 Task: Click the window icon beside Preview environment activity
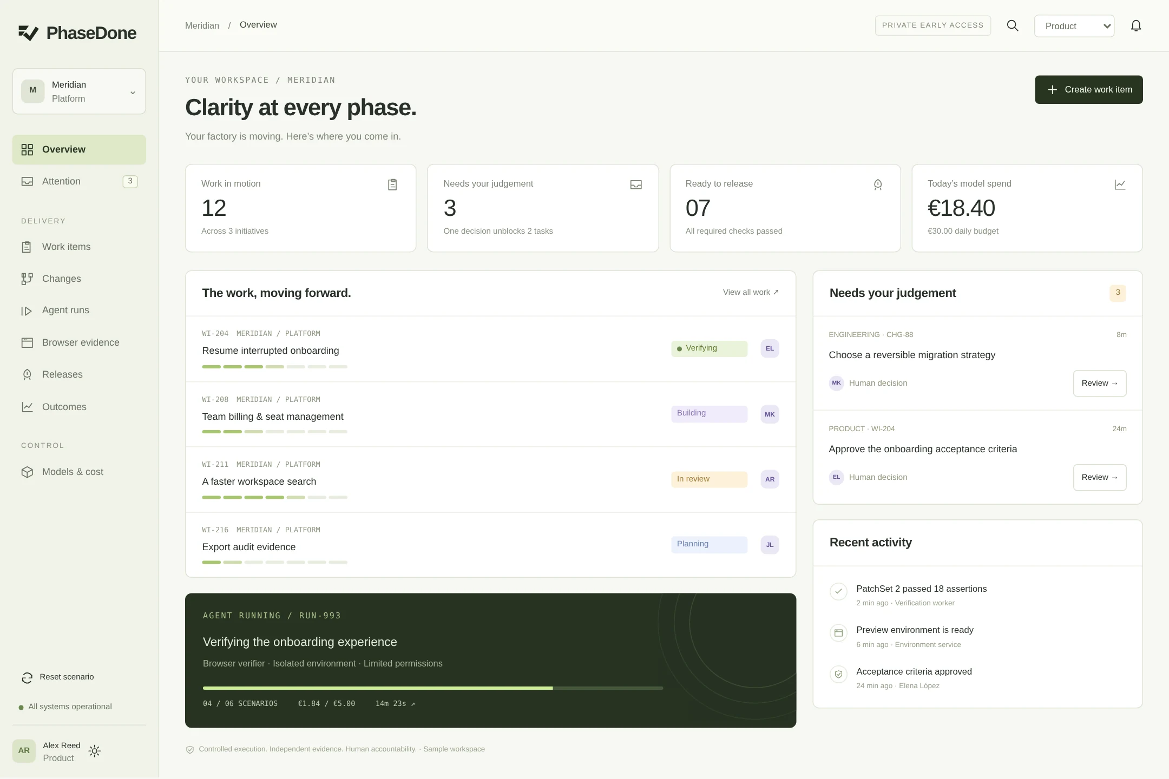(x=838, y=633)
